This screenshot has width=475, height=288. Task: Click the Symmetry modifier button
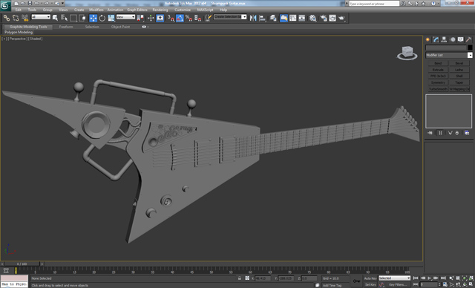(x=438, y=82)
